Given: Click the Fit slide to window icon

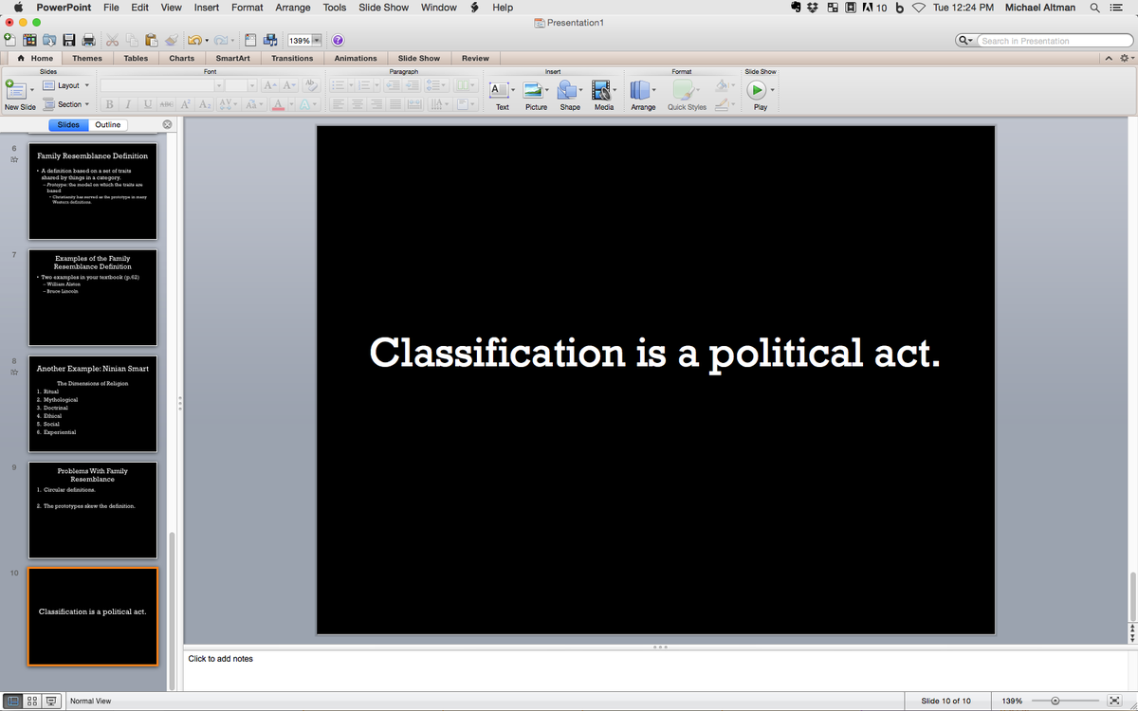Looking at the screenshot, I should point(1113,701).
